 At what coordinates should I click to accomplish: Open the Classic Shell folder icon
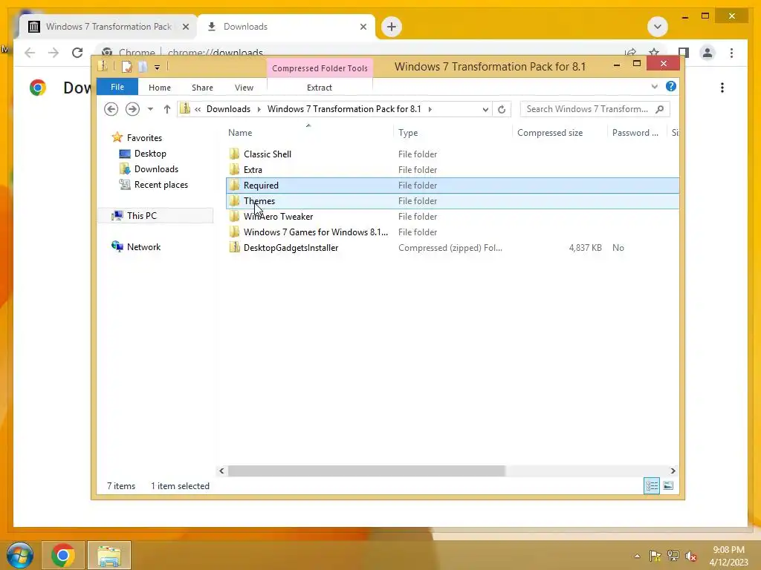[x=234, y=154]
